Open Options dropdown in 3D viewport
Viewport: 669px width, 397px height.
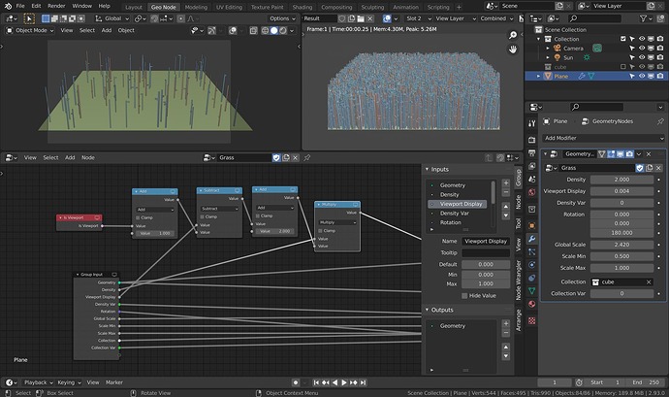282,18
